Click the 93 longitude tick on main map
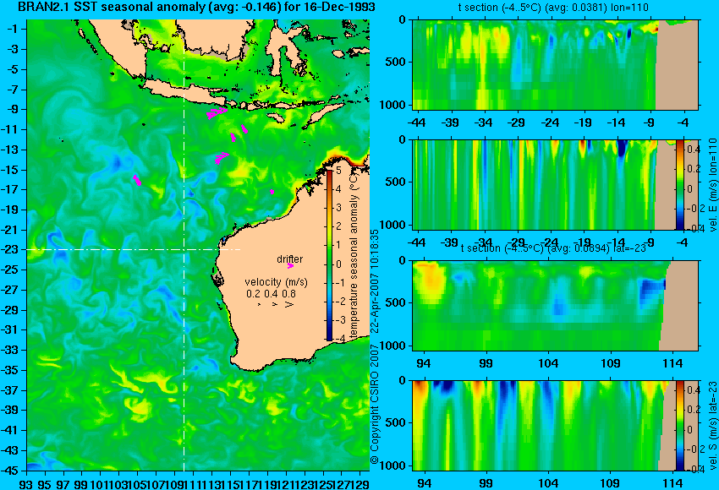The width and height of the screenshot is (719, 490). [26, 484]
